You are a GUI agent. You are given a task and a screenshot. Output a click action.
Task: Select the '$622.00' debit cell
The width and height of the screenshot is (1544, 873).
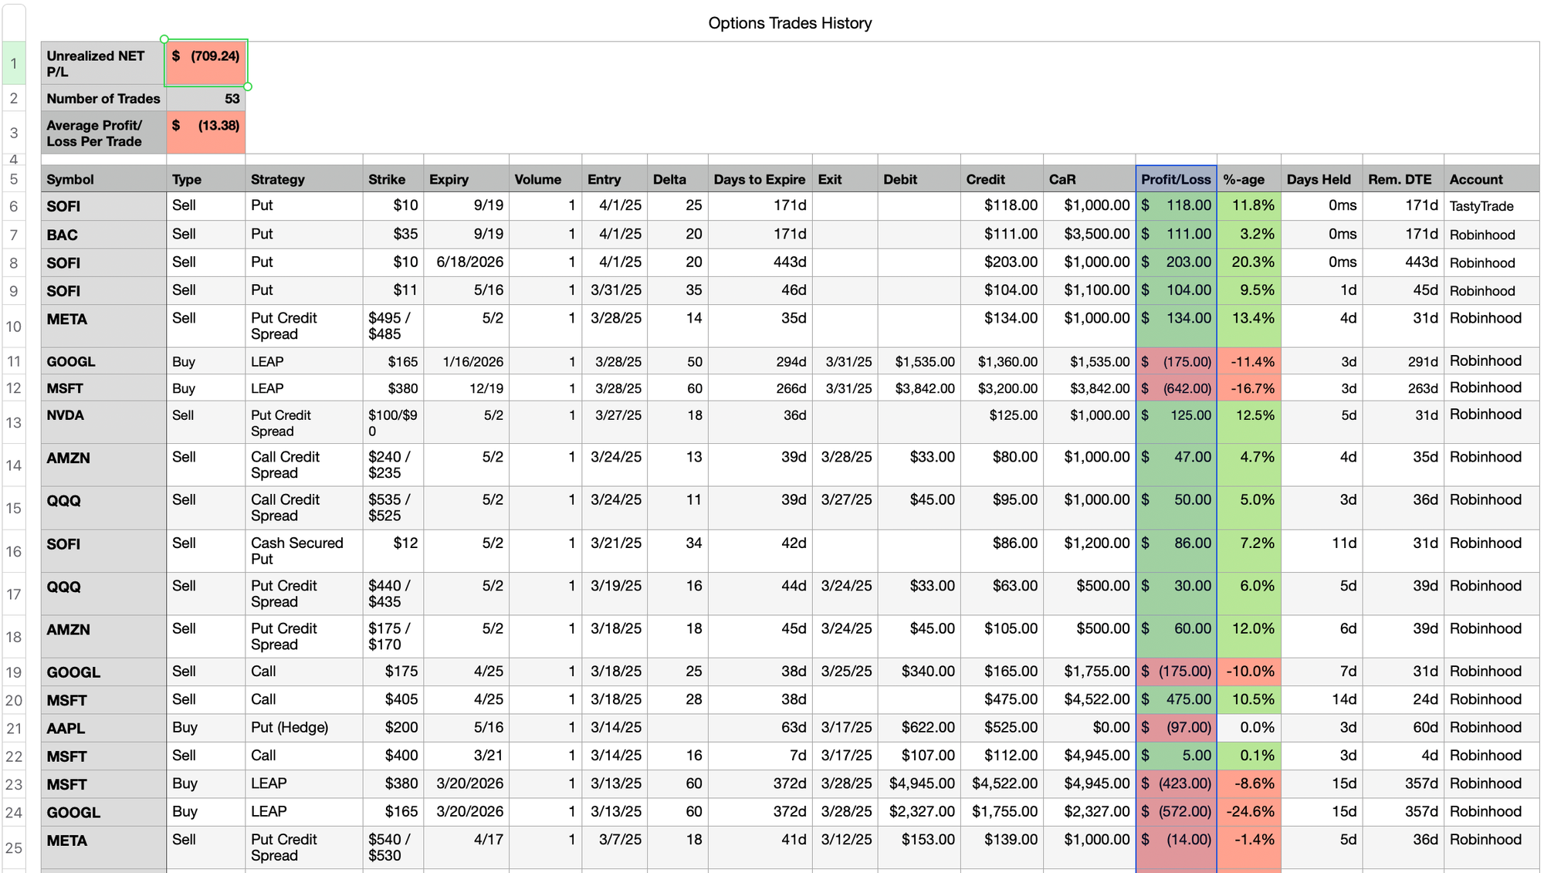pos(919,728)
